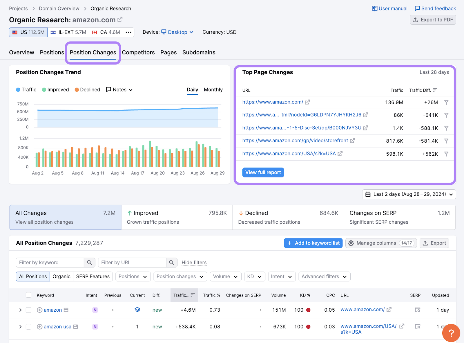Open more databases ellipsis button
The height and width of the screenshot is (343, 464).
click(128, 32)
